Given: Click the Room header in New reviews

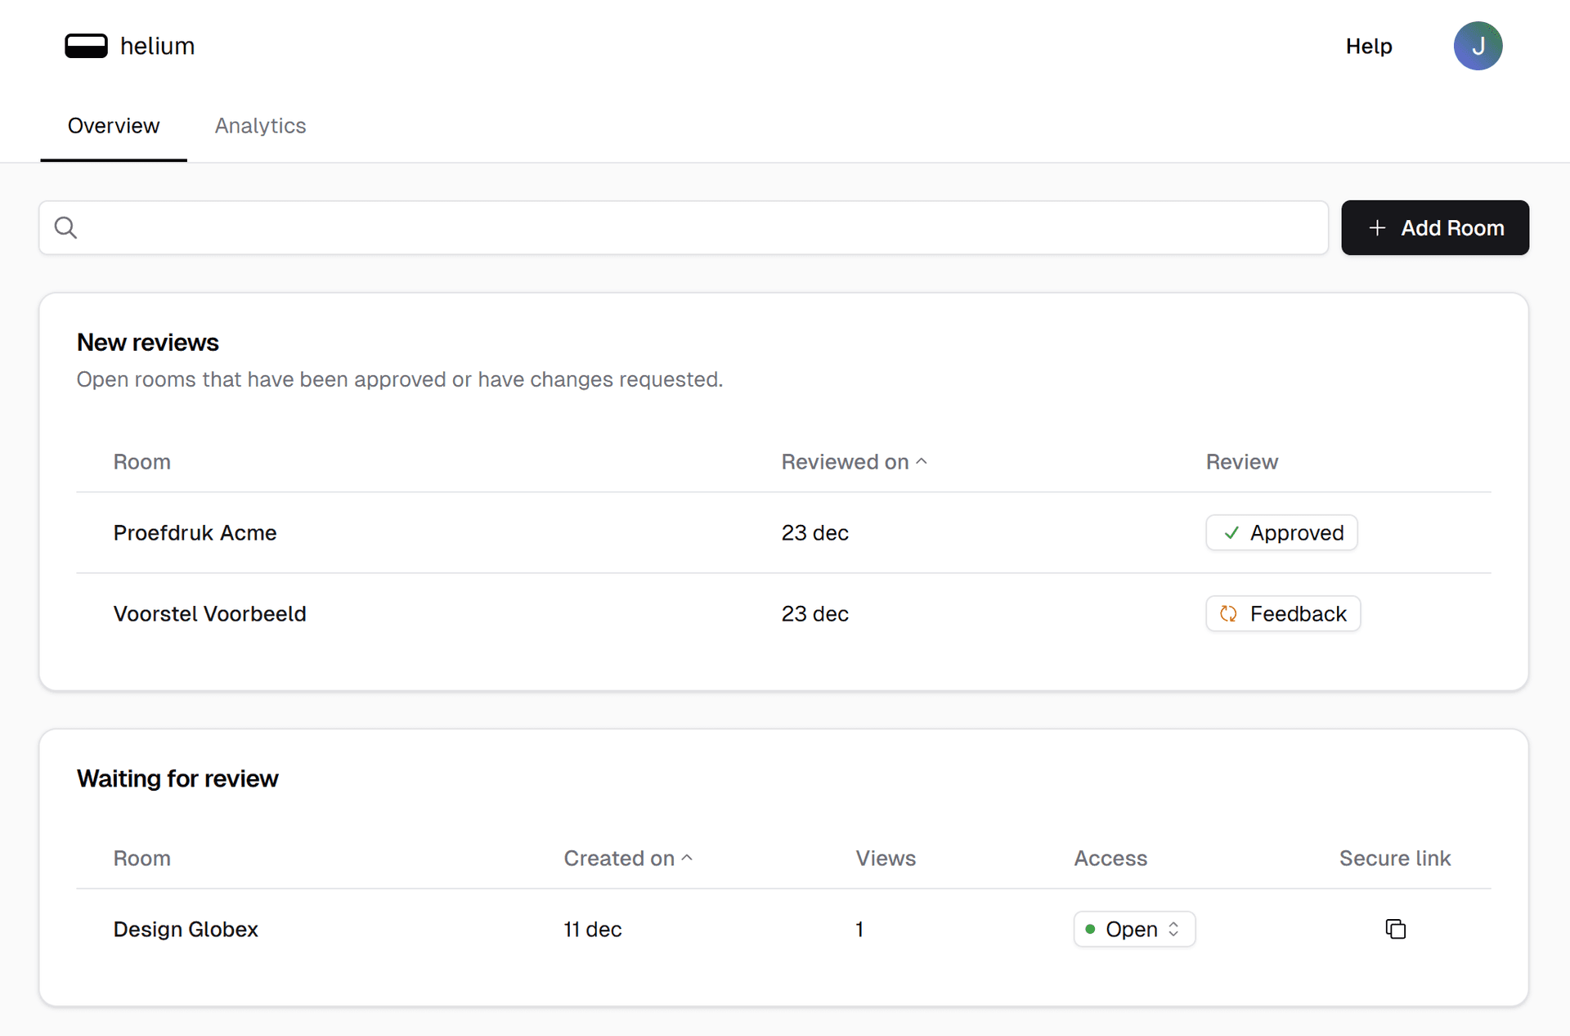Looking at the screenshot, I should [x=141, y=461].
